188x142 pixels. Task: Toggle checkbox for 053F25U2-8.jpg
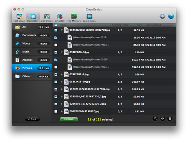point(56,75)
